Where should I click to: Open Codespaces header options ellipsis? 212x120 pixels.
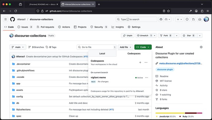pyautogui.click(x=146, y=62)
